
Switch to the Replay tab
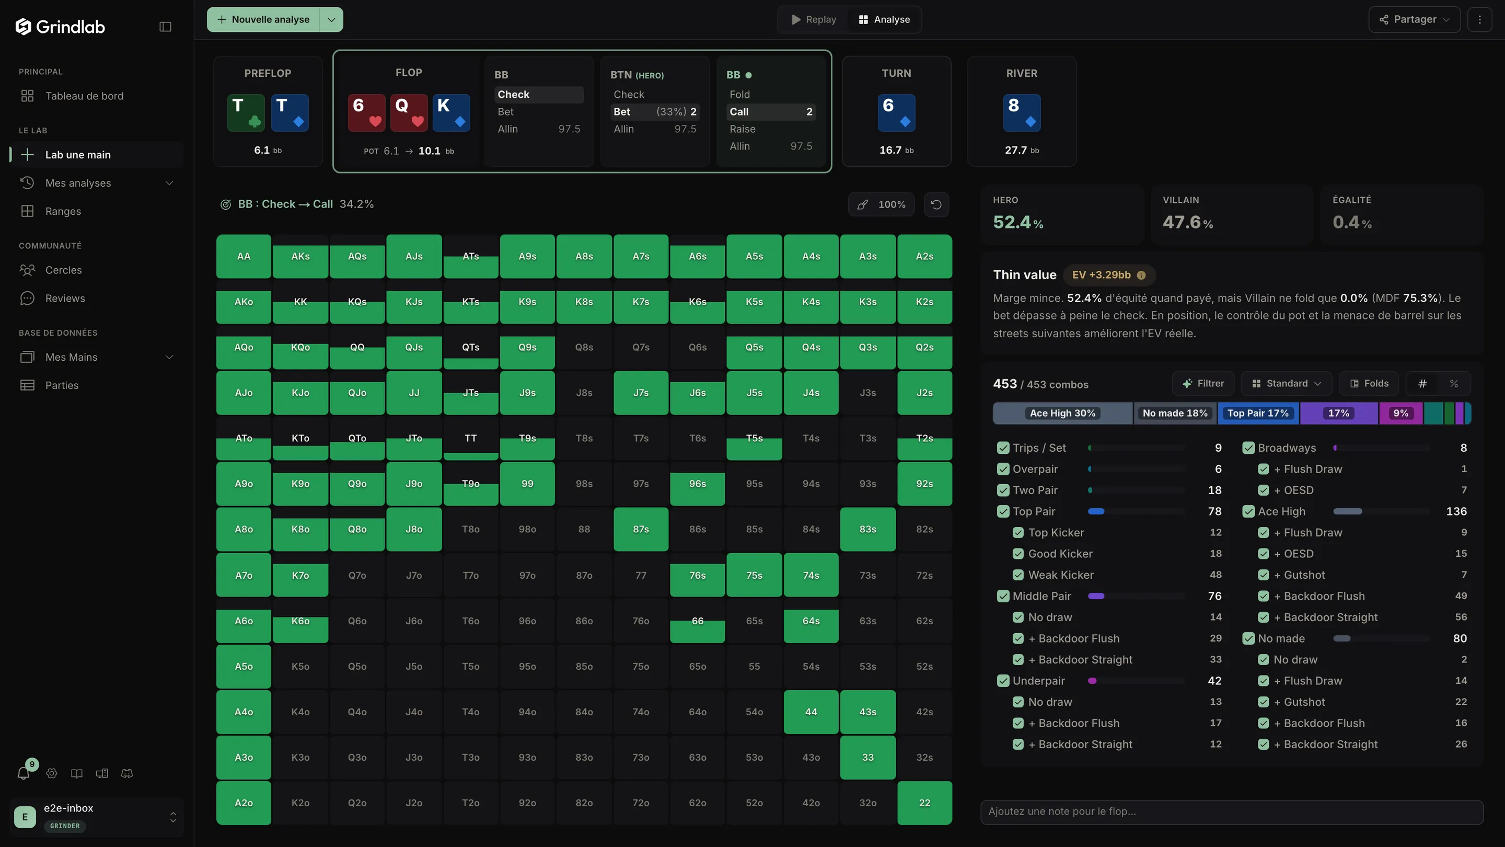click(814, 19)
